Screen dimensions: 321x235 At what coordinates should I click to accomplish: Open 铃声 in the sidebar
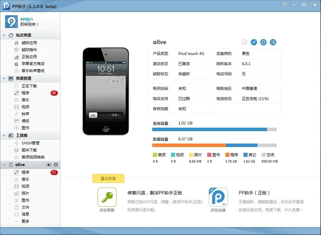30,114
